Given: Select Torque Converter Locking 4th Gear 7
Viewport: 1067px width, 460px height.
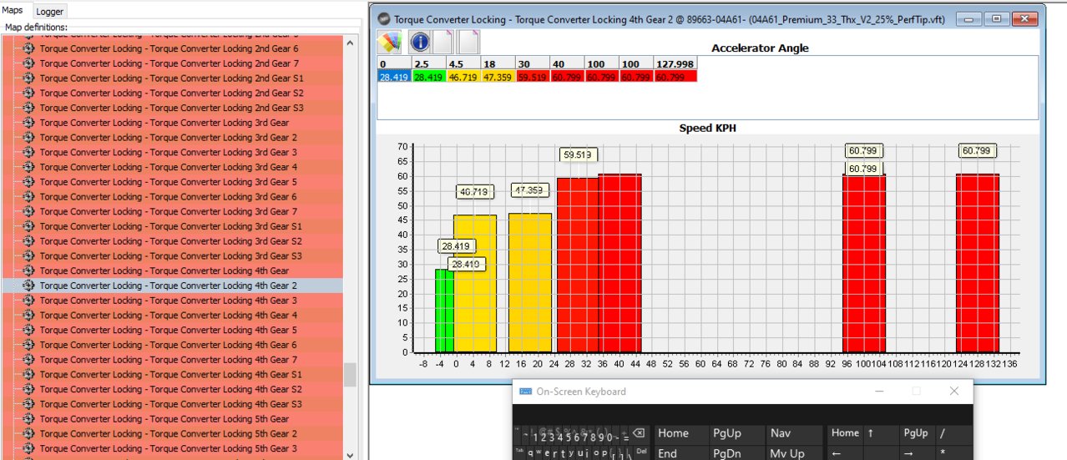Looking at the screenshot, I should (x=169, y=360).
